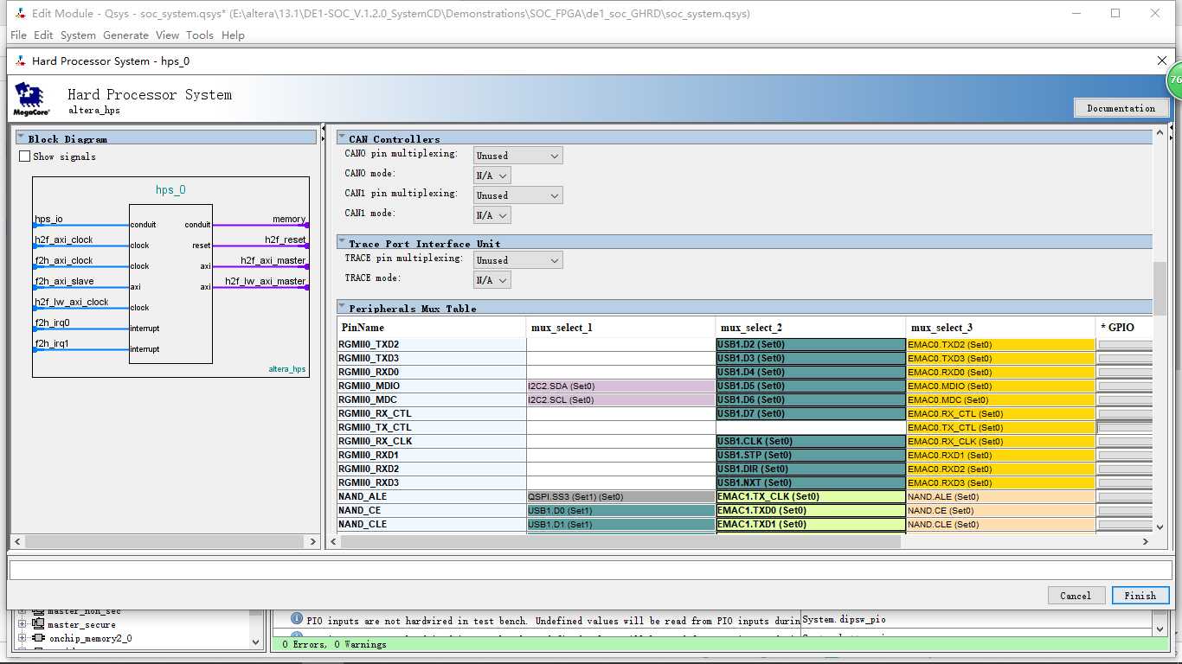Open CAN0 mode dropdown
The image size is (1182, 664).
492,176
